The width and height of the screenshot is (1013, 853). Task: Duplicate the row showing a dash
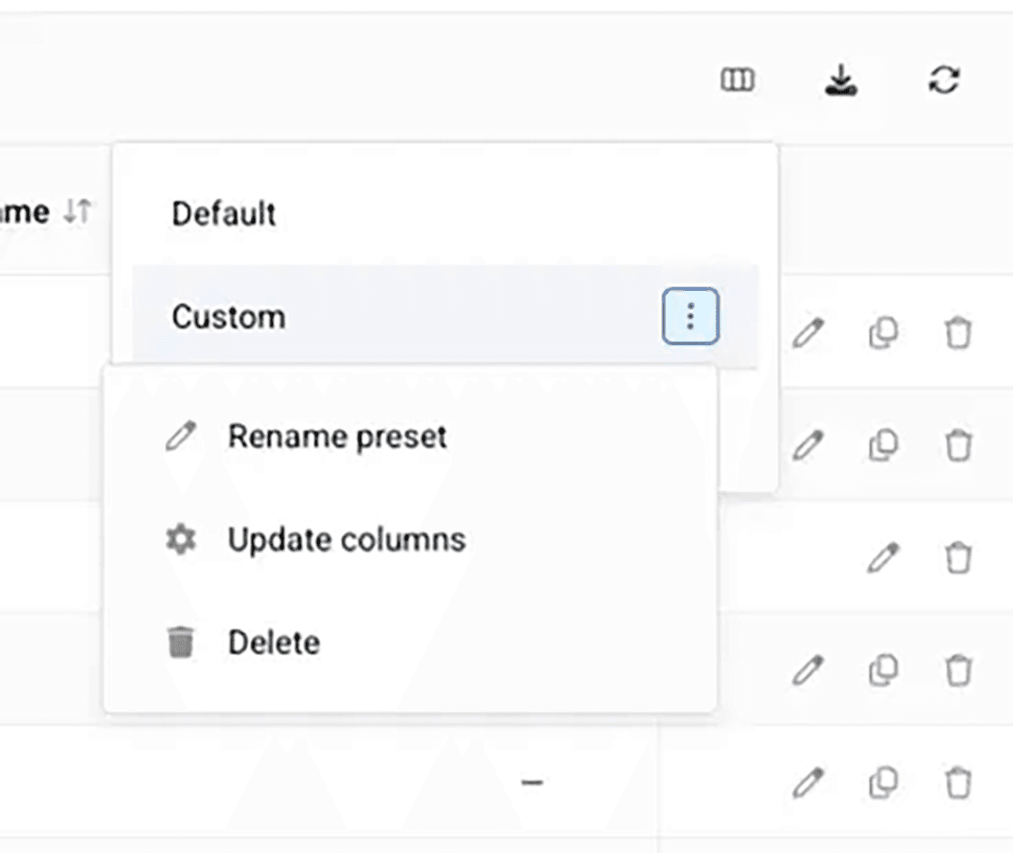coord(884,783)
